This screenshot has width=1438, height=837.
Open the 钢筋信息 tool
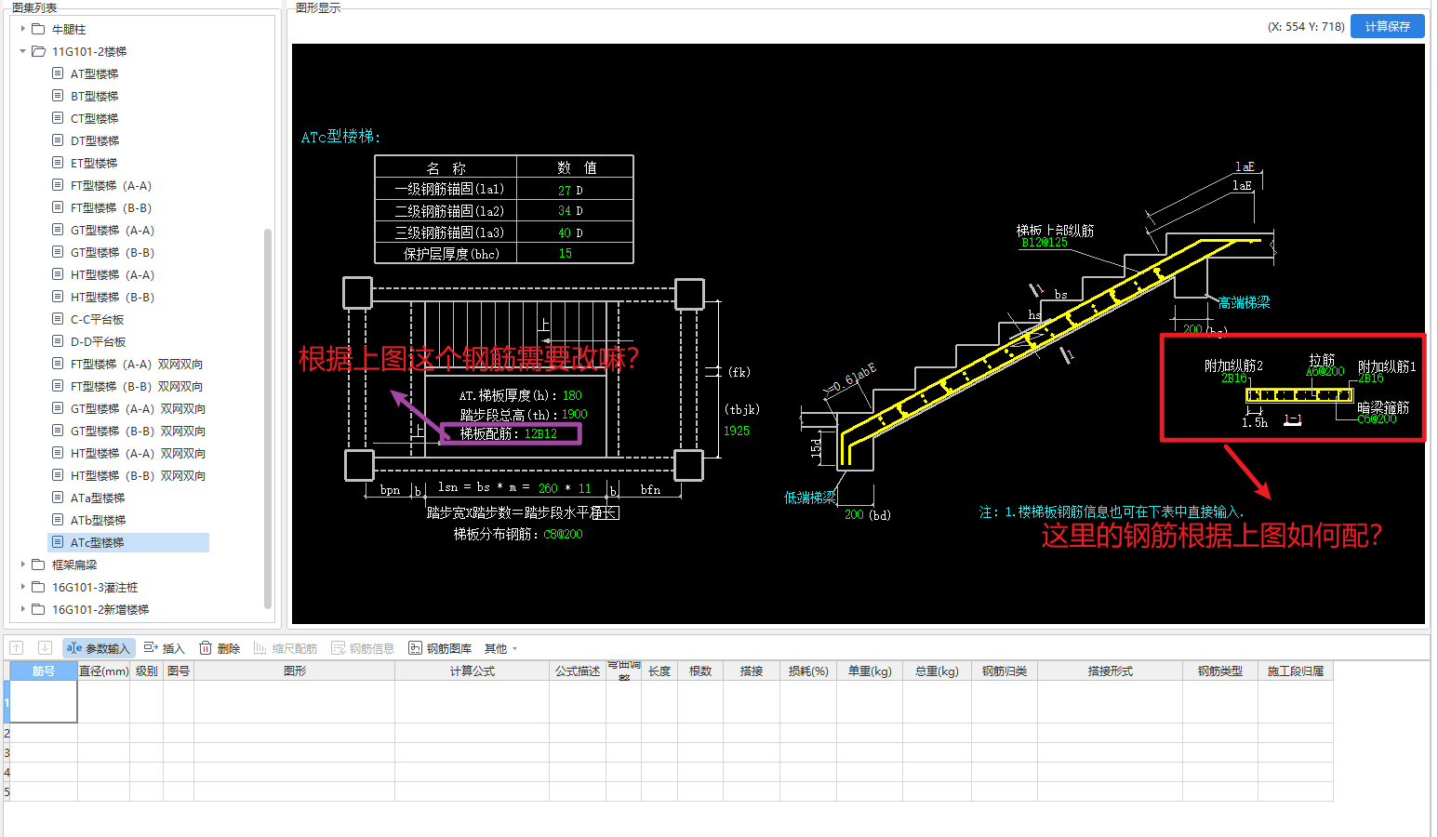tap(363, 648)
